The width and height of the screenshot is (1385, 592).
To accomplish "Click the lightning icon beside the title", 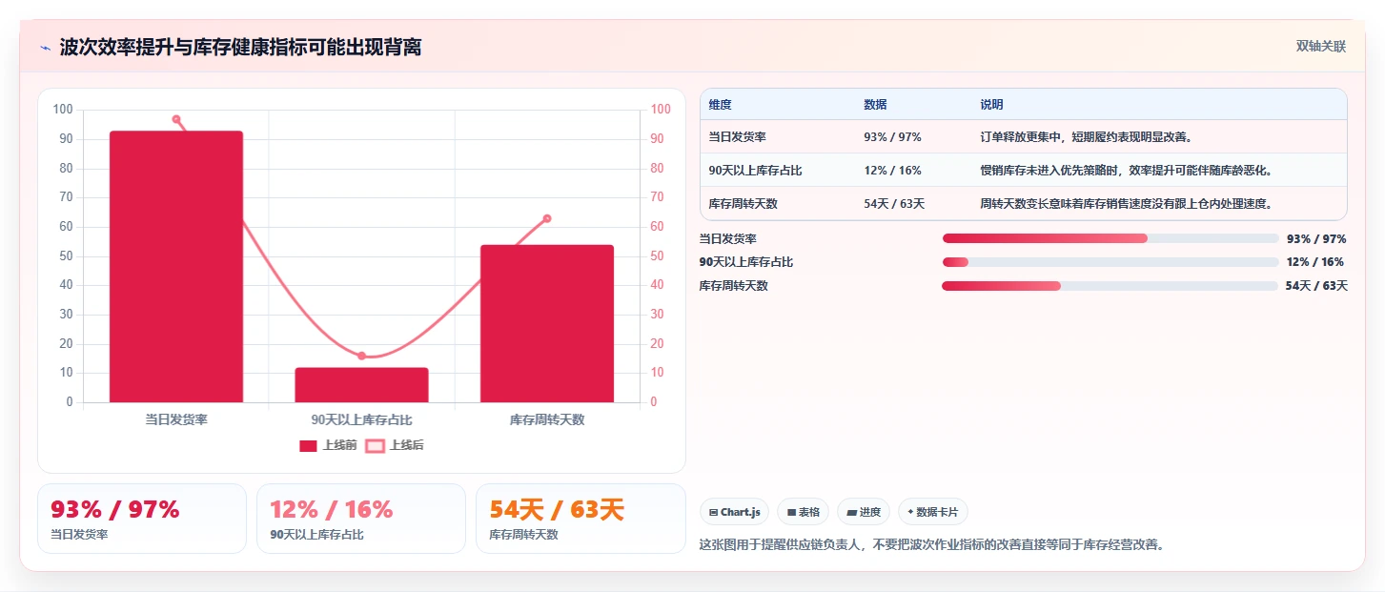I will click(45, 48).
